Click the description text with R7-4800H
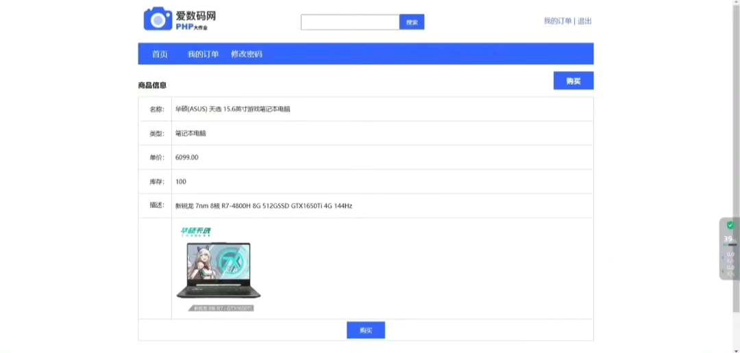The height and width of the screenshot is (353, 740). pos(264,206)
